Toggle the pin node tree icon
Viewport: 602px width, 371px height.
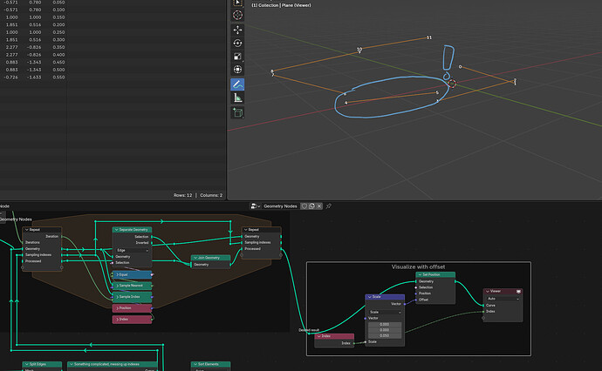tap(329, 206)
